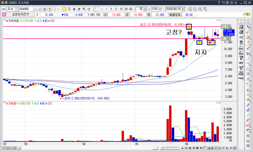253x152 pixels.
Task: Click the crosshair toggle icon below chart
Action: (x=205, y=148)
